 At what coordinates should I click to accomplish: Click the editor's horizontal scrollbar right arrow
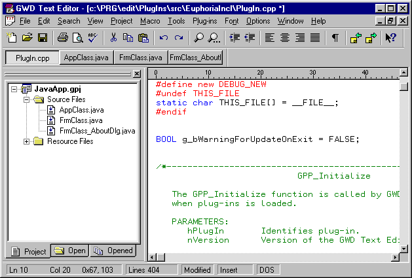(x=394, y=258)
